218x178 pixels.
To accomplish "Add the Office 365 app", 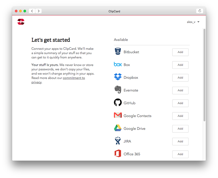I will tap(180, 154).
